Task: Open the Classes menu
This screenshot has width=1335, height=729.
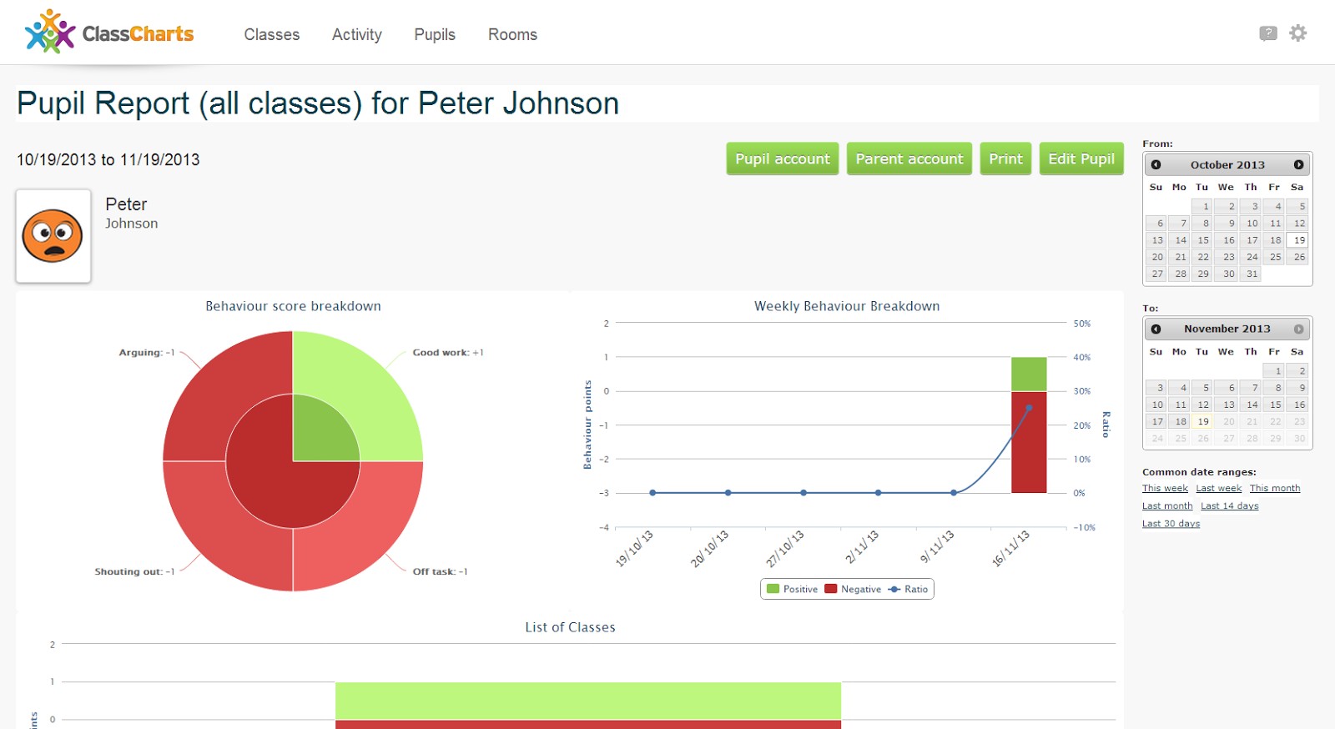Action: pos(272,34)
